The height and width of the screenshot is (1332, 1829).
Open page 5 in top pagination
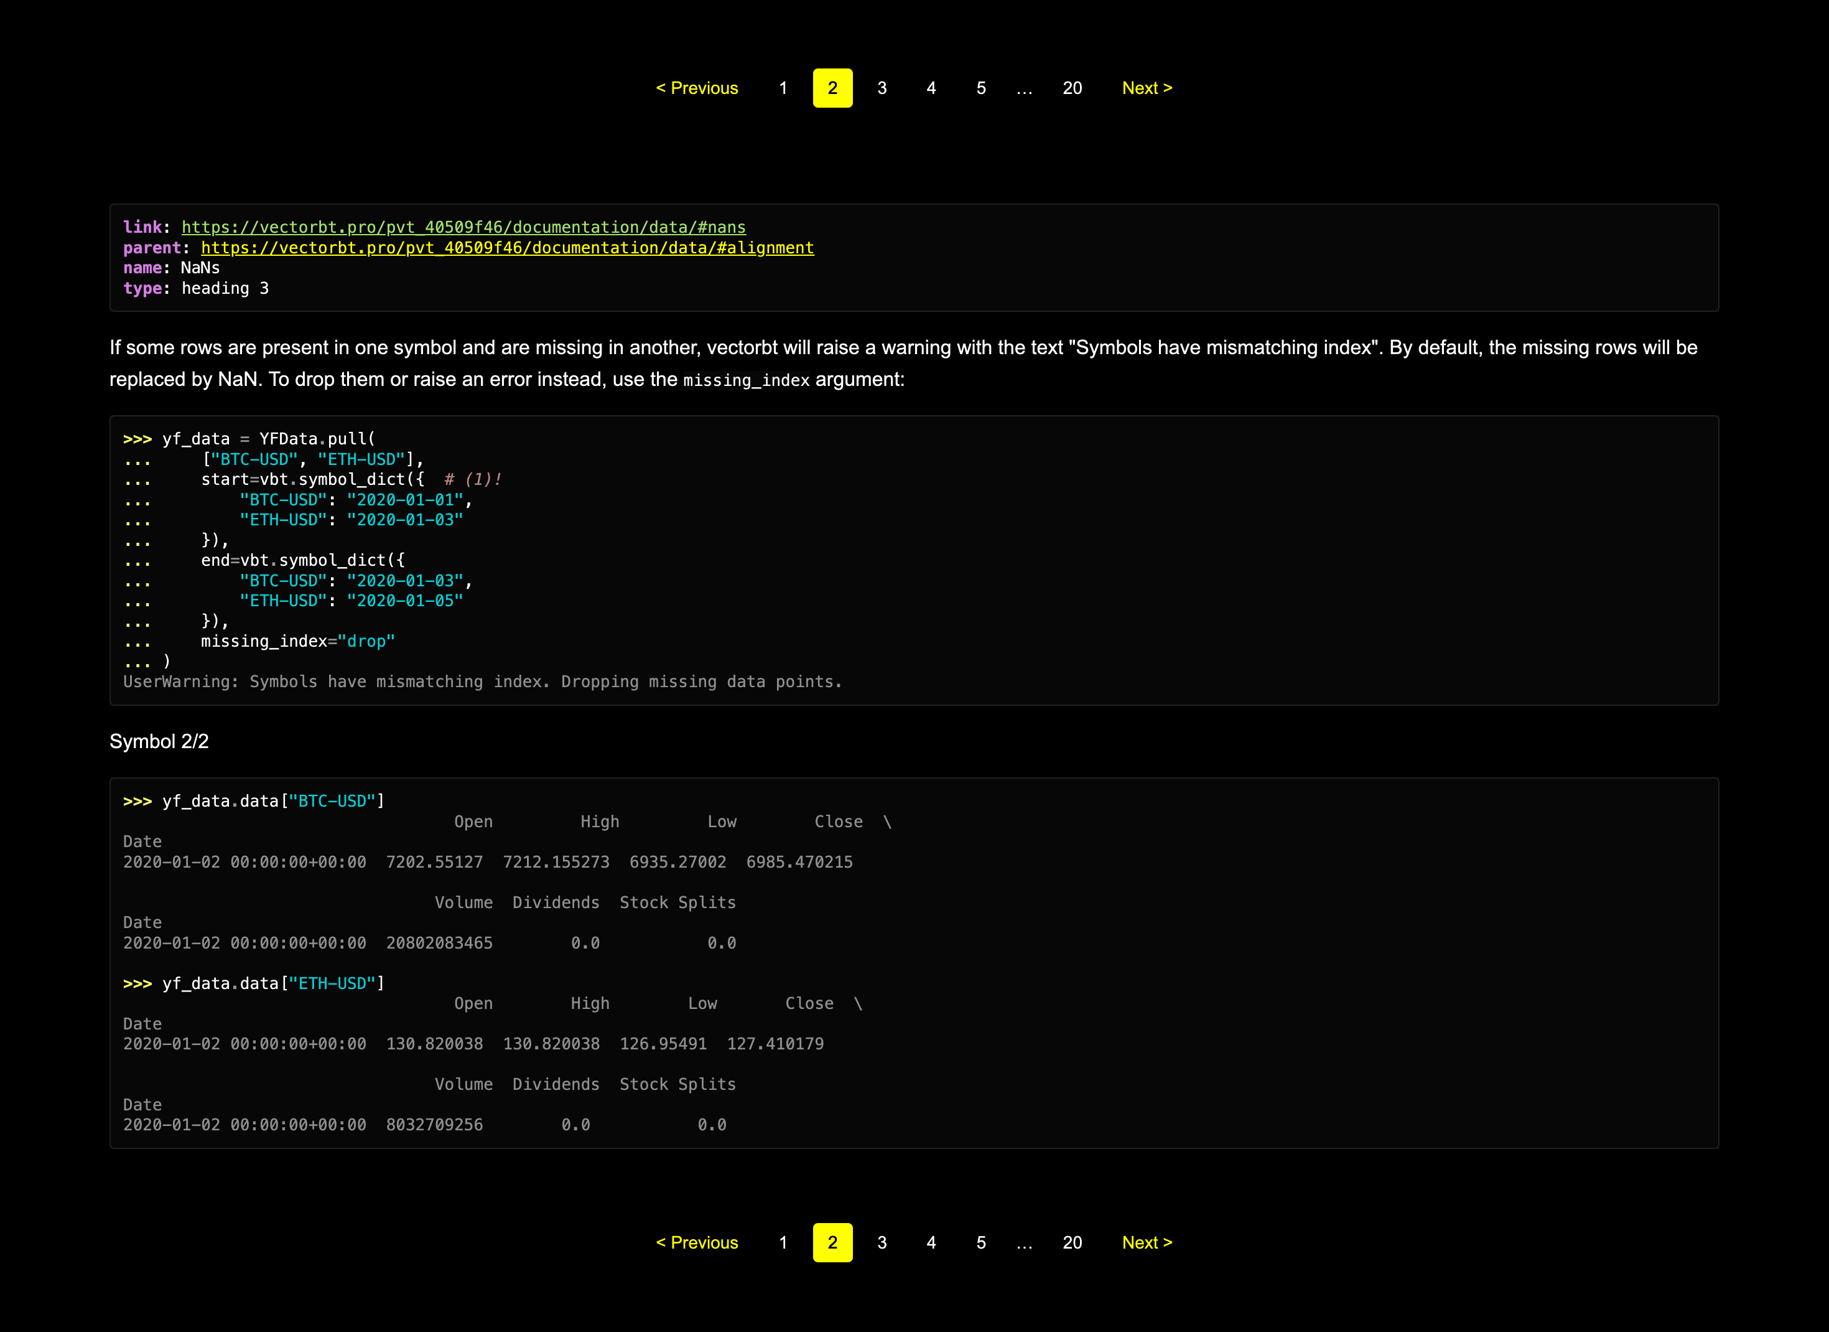[x=980, y=88]
